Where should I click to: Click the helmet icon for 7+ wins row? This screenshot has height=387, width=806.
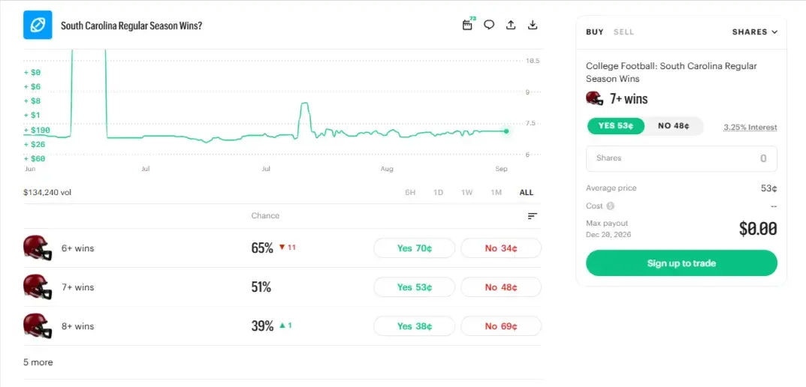click(x=38, y=287)
